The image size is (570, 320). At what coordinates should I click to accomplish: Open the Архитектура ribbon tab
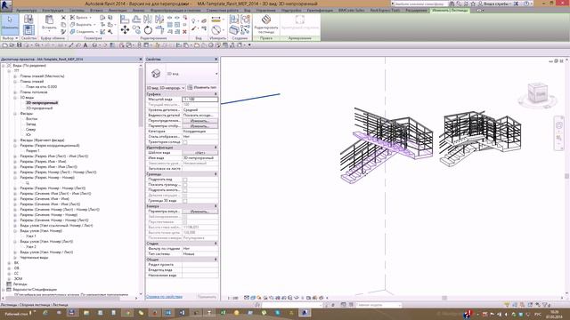point(26,11)
